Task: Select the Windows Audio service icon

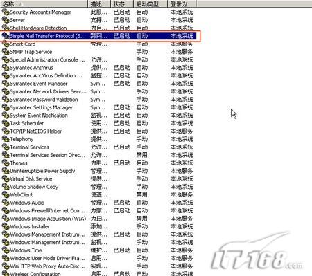Action: click(x=6, y=203)
